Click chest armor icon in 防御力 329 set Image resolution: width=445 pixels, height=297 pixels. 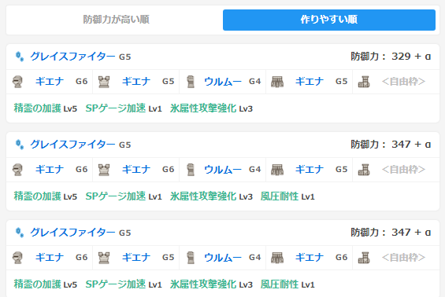pyautogui.click(x=104, y=82)
